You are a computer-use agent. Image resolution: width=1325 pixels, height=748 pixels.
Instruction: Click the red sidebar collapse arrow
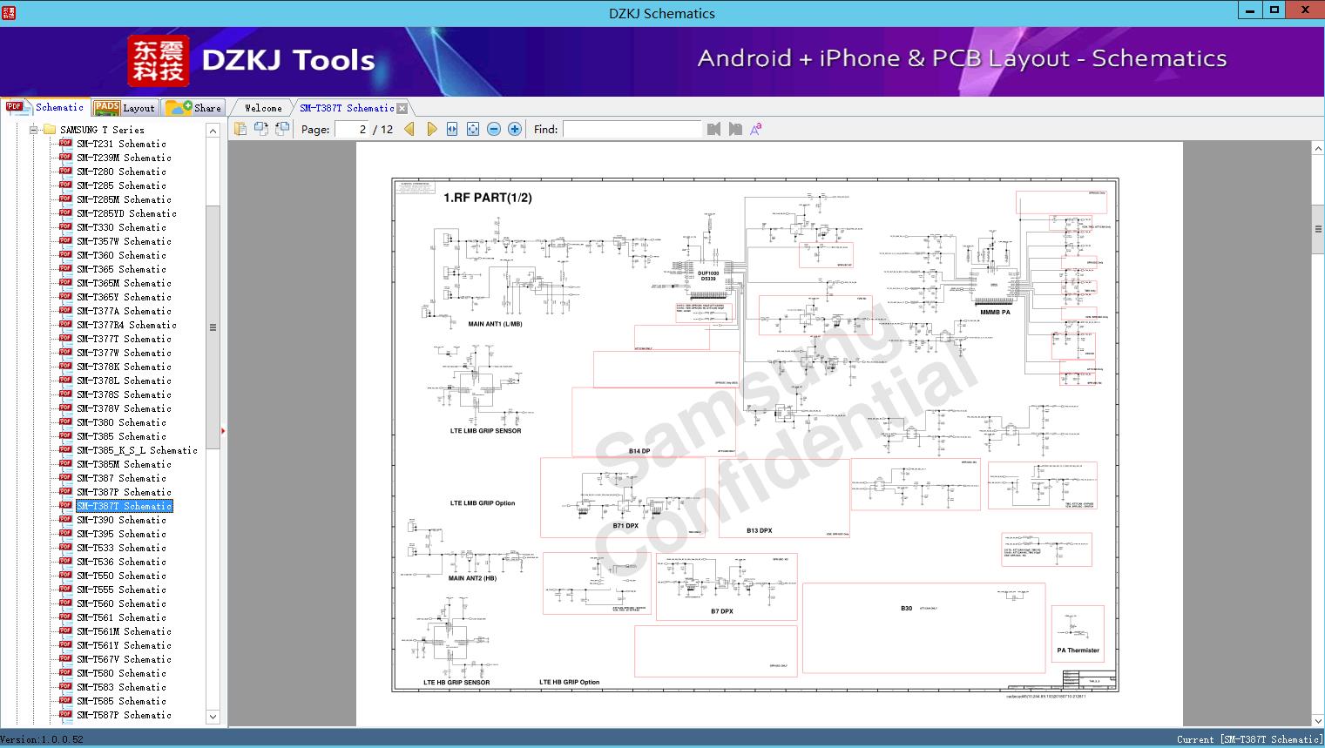tap(224, 431)
